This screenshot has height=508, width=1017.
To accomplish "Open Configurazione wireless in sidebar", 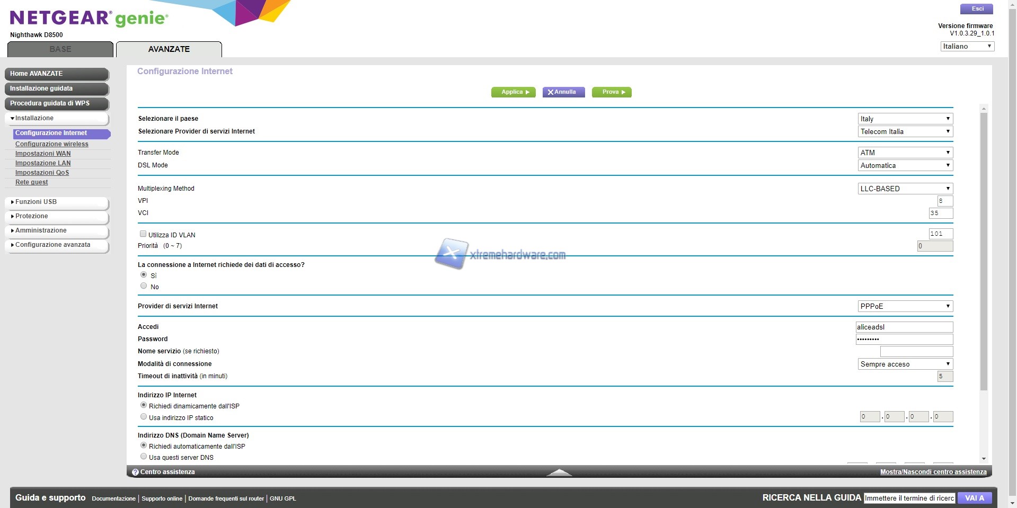I will coord(52,144).
